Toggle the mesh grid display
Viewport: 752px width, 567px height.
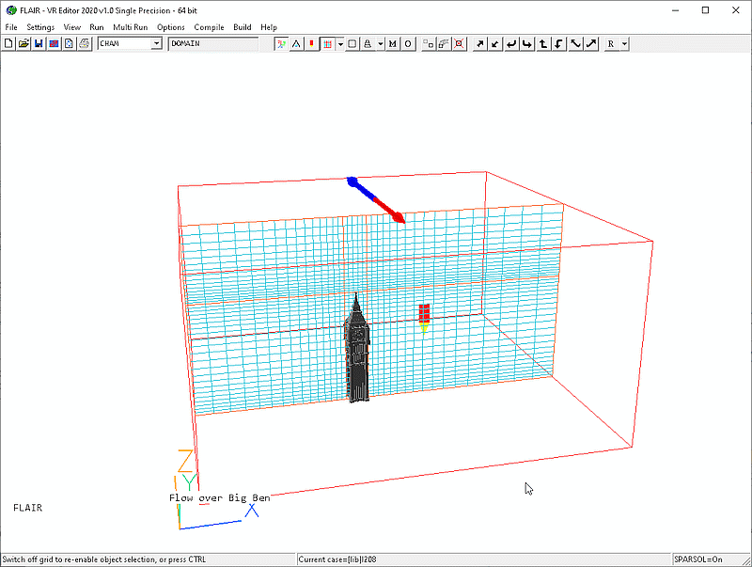point(327,43)
